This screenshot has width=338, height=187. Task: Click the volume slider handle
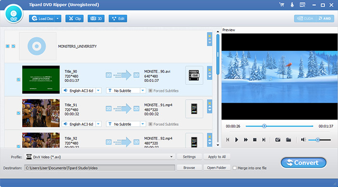[318, 140]
